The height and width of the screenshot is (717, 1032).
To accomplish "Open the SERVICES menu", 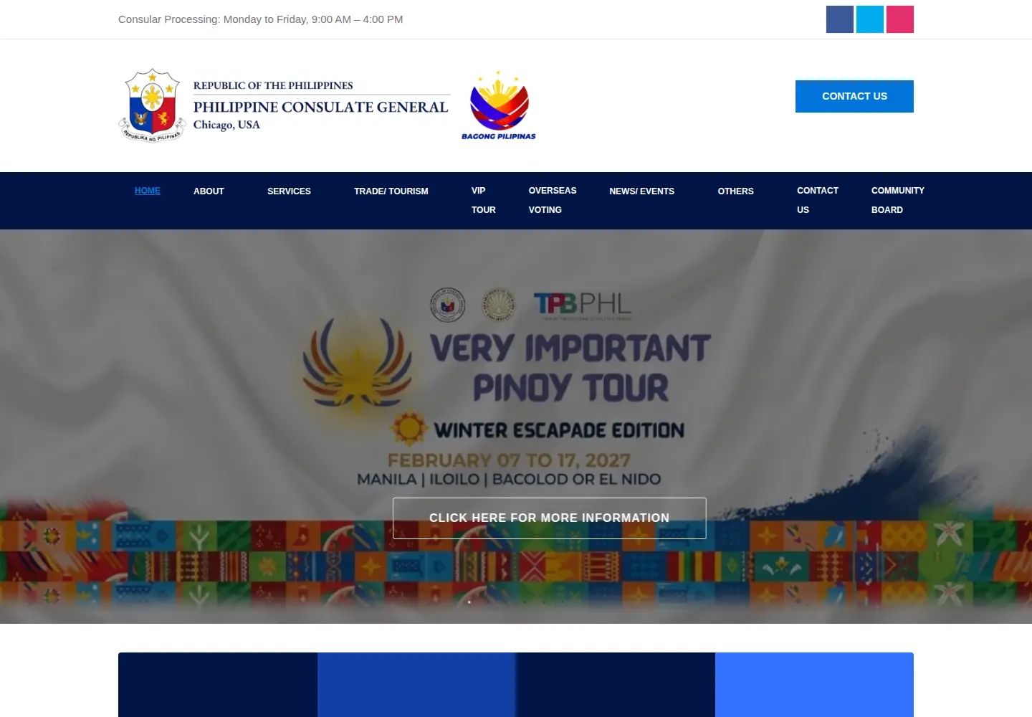I will coord(289,191).
